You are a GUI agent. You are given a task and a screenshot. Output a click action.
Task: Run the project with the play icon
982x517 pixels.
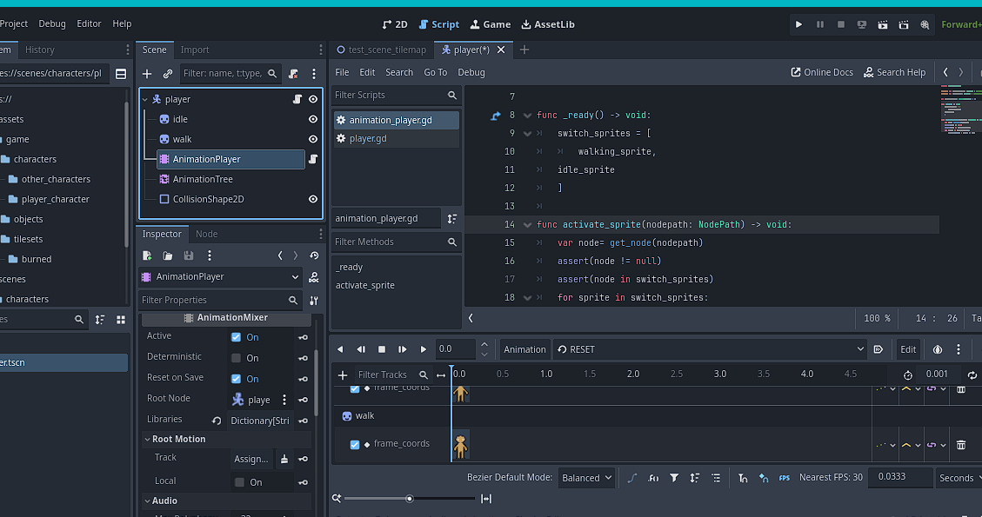798,24
